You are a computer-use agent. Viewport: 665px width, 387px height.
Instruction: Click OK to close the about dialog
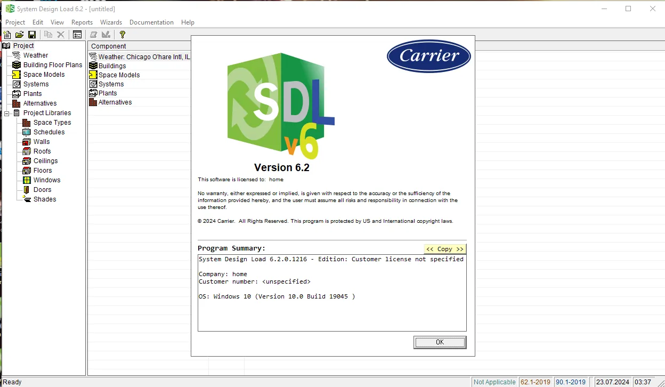(440, 342)
